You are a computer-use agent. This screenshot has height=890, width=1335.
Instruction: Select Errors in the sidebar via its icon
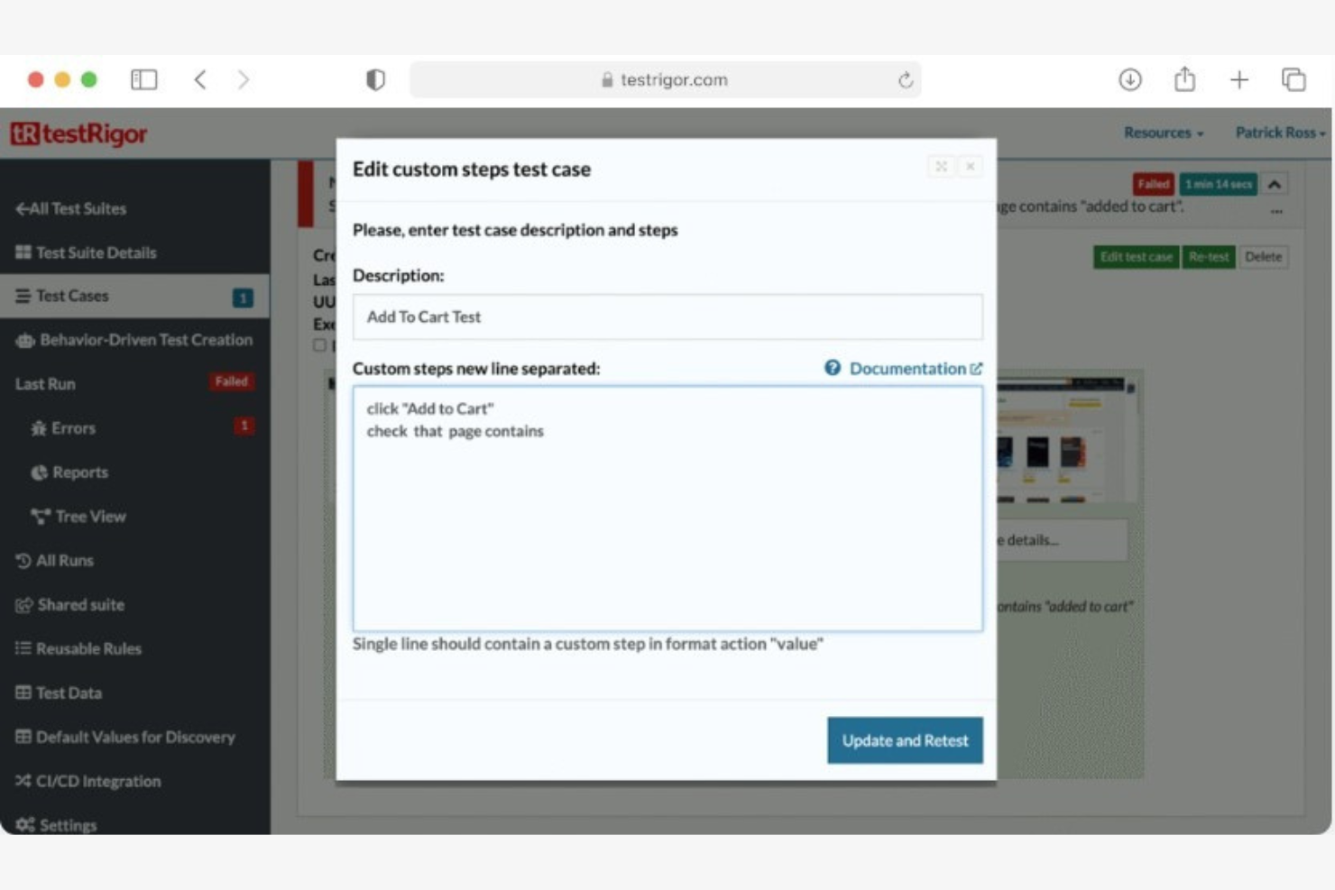tap(39, 428)
